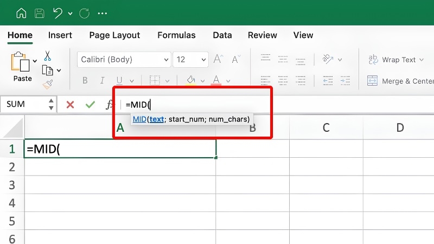Expand the Borders options arrow
The width and height of the screenshot is (434, 244).
[168, 81]
